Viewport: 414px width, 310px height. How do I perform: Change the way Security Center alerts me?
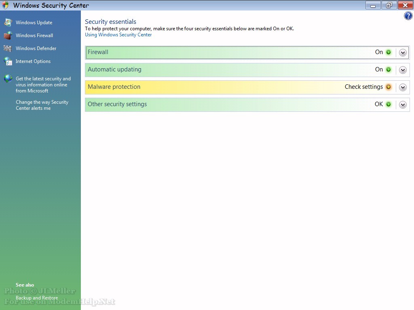[x=42, y=105]
